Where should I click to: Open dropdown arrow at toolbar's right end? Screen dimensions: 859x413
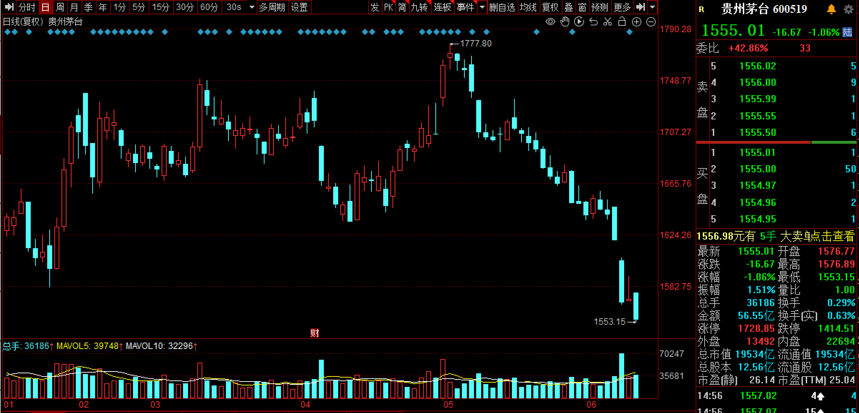[652, 7]
